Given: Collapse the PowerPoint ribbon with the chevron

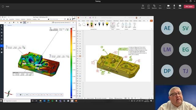Looking at the screenshot, I should pyautogui.click(x=152, y=29).
